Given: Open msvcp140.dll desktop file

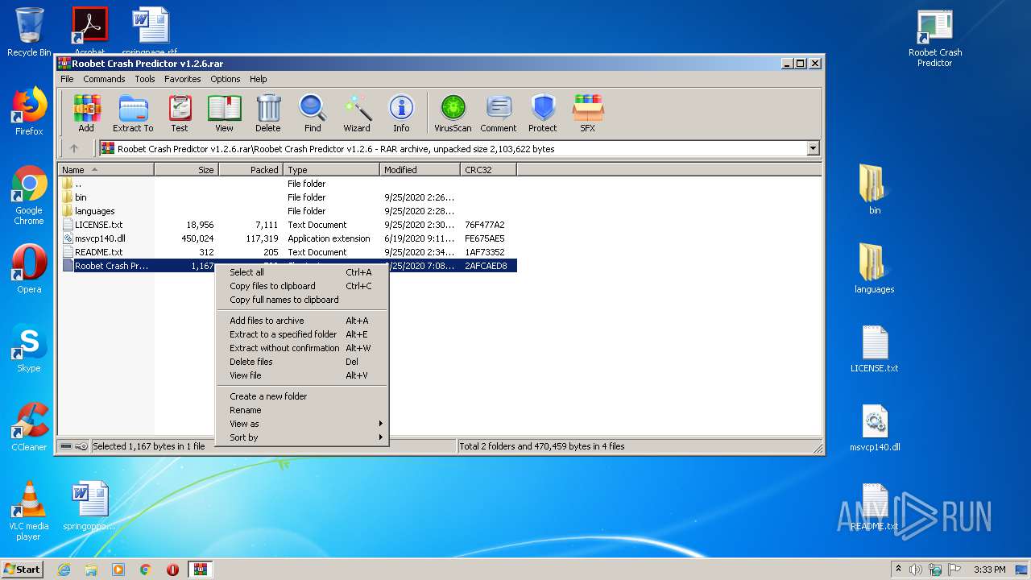Looking at the screenshot, I should (x=875, y=428).
